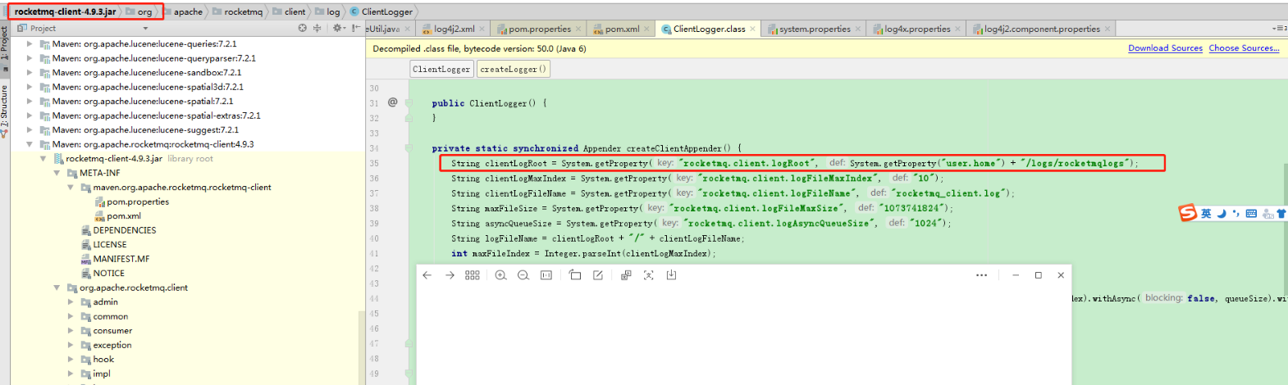Go back with the image viewer's left arrow
The image size is (1288, 385).
point(427,275)
